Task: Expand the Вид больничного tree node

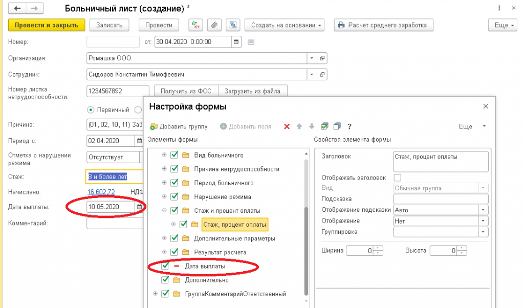Action: (x=164, y=155)
